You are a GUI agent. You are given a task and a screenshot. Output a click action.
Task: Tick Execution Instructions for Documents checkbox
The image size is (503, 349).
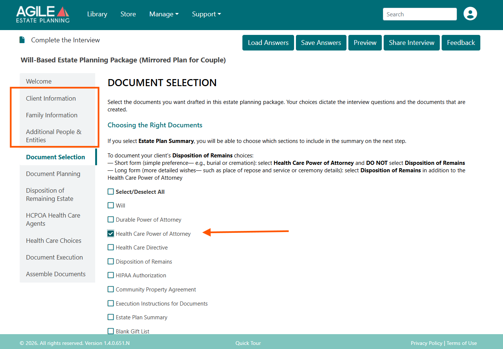(x=110, y=303)
